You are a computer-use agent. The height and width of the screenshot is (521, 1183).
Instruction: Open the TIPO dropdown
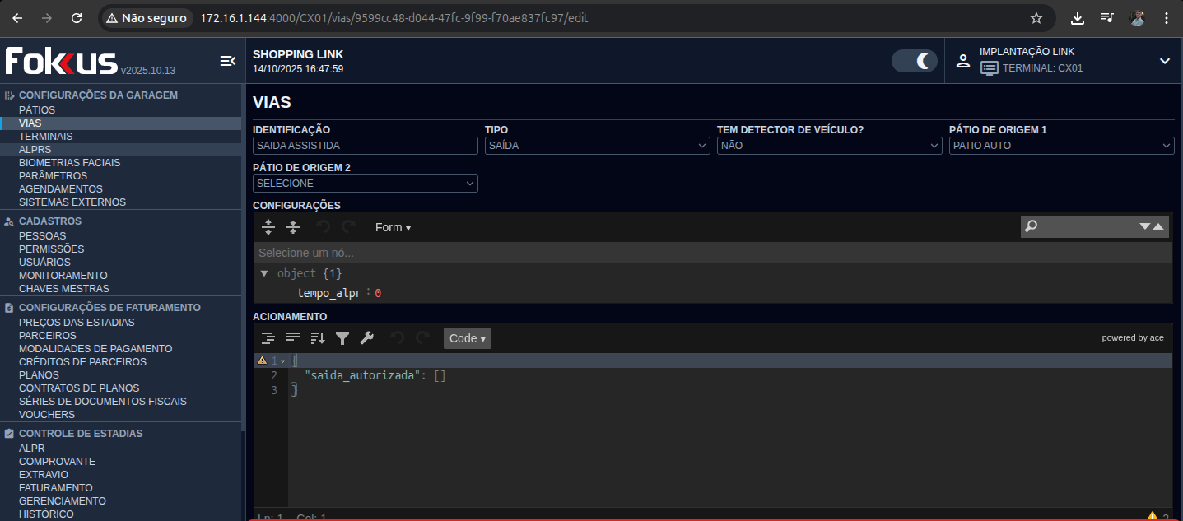[x=597, y=146]
